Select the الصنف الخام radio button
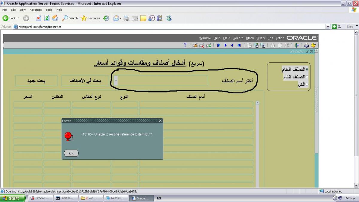Image resolution: width=359 pixels, height=202 pixels. click(x=307, y=69)
